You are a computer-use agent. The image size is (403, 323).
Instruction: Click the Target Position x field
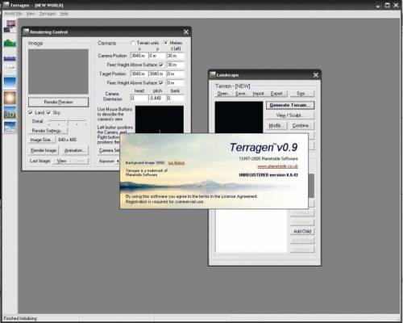tap(139, 73)
